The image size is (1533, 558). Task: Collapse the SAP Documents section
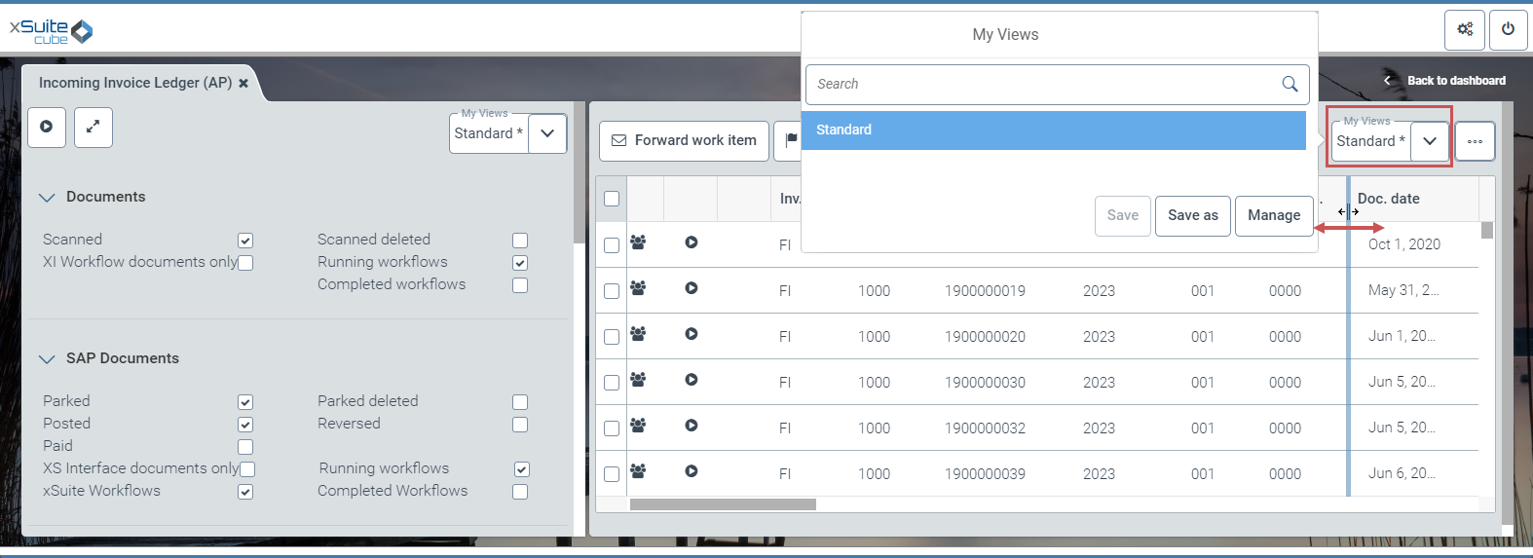tap(47, 358)
